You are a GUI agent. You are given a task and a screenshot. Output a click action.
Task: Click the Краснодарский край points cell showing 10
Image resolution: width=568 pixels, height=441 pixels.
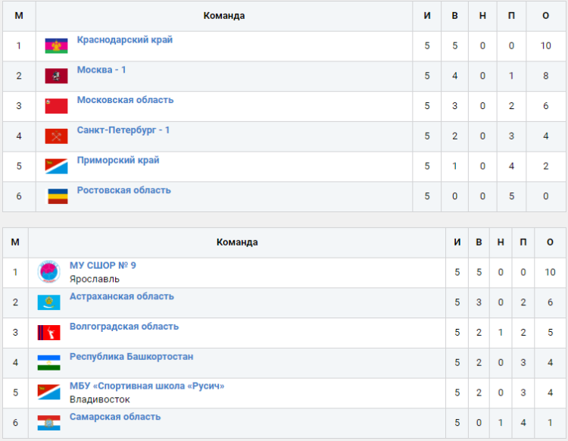point(546,46)
